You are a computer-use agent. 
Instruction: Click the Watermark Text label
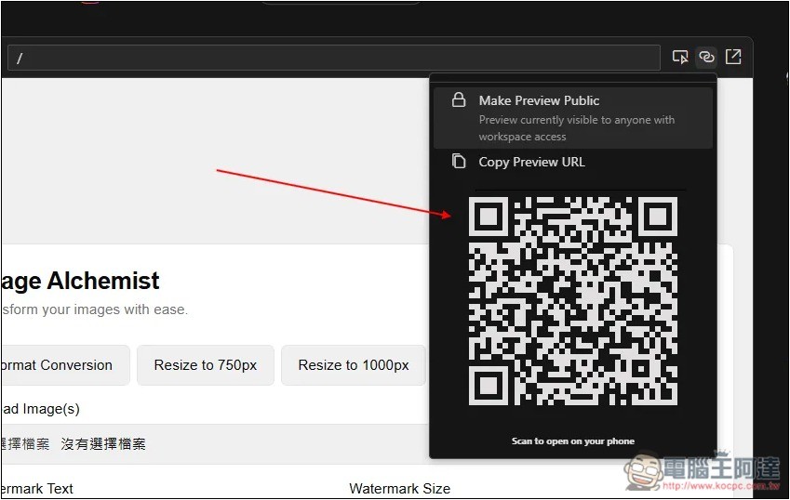tap(37, 488)
